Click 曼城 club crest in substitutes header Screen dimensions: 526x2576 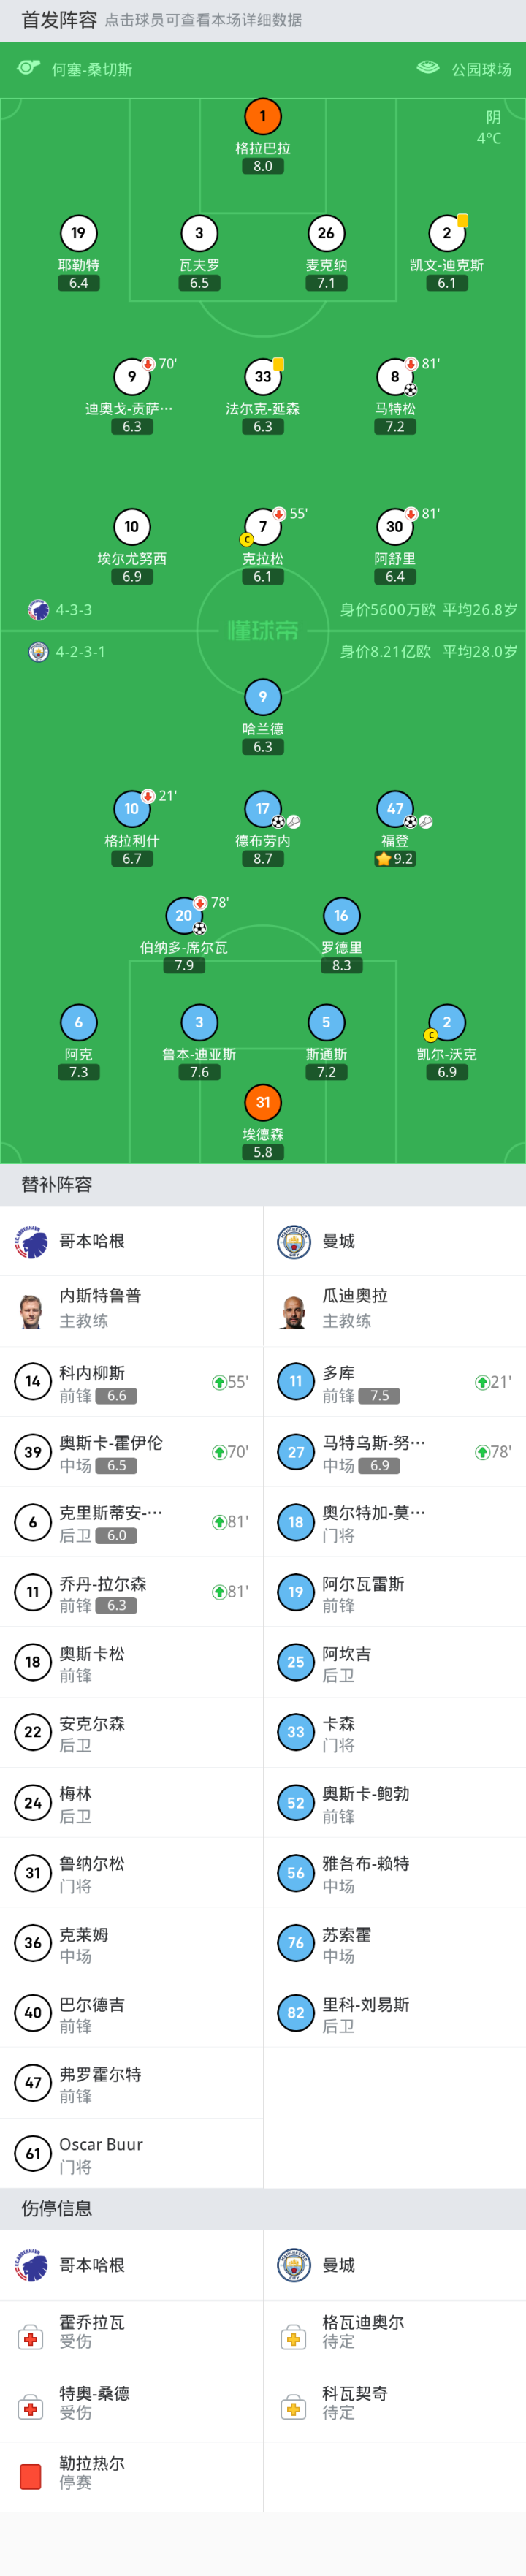pos(294,1241)
